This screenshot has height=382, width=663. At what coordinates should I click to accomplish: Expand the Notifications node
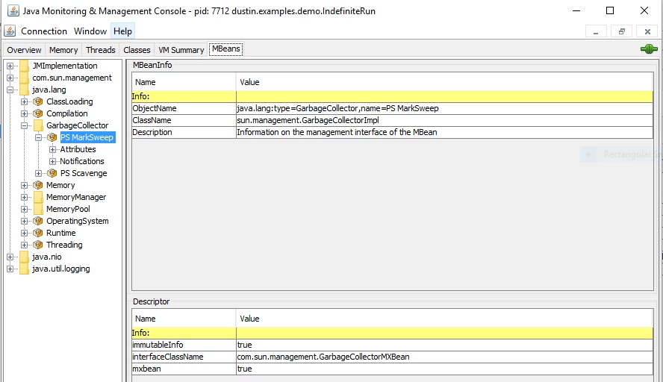pos(53,161)
